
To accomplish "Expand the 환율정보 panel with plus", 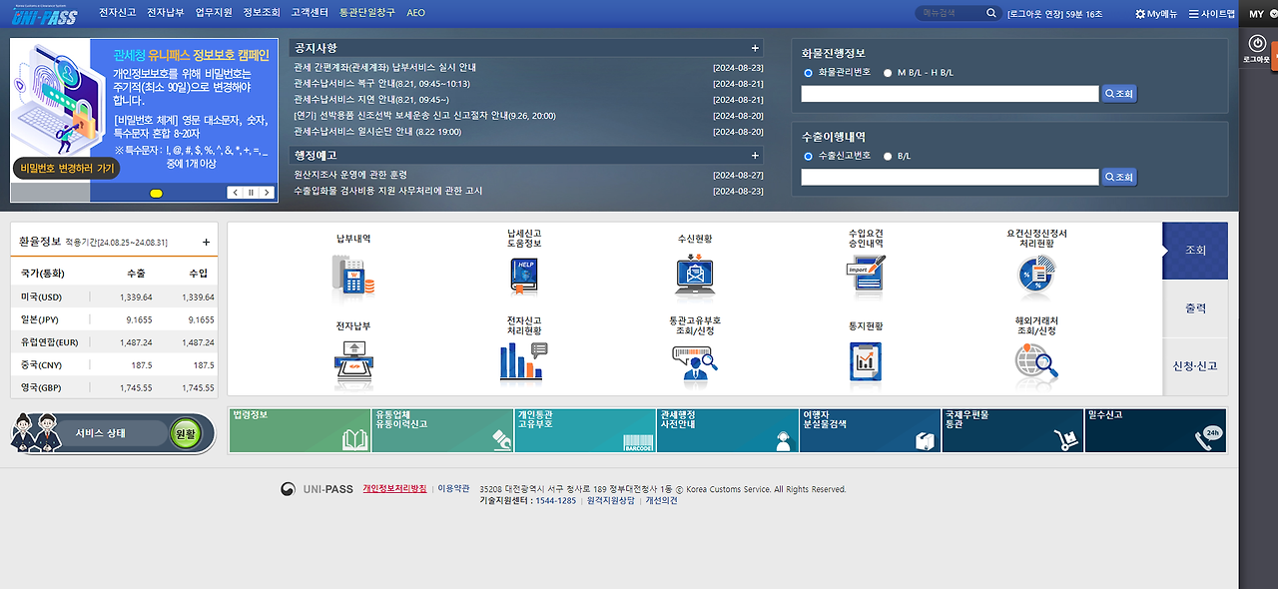I will pos(206,242).
